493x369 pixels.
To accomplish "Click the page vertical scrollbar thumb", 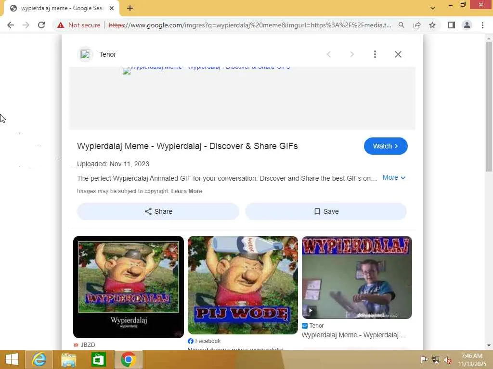I will 489,107.
